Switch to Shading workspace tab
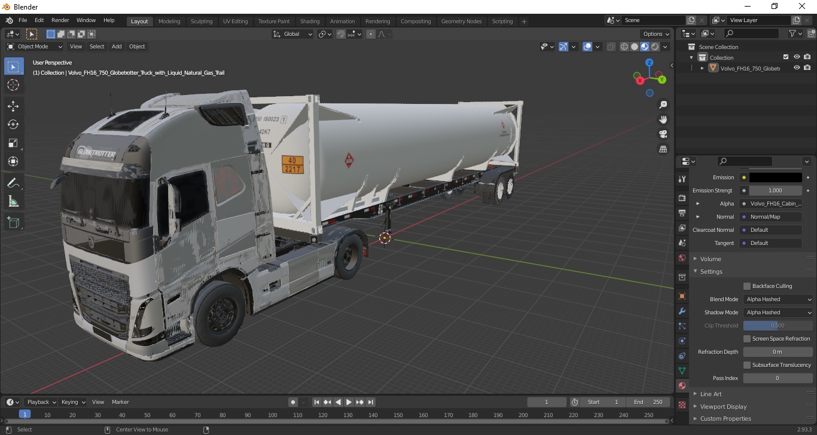This screenshot has height=435, width=817. coord(310,21)
